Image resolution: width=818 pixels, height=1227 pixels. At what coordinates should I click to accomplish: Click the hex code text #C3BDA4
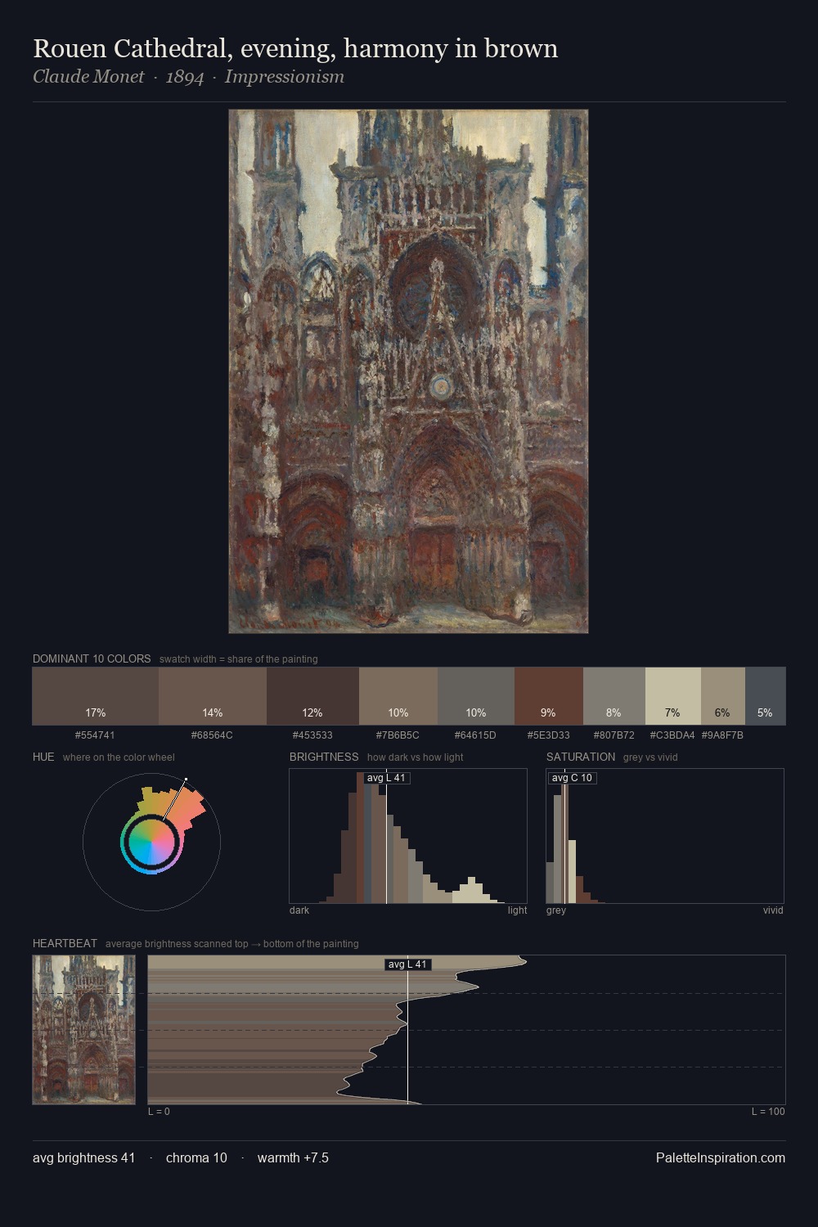(672, 735)
